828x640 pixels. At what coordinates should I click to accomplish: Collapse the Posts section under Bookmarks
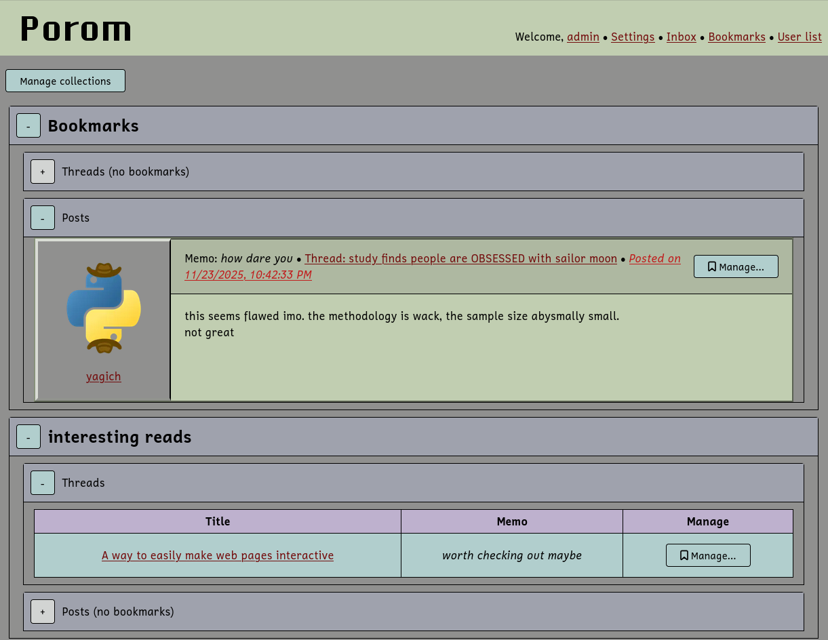coord(43,218)
